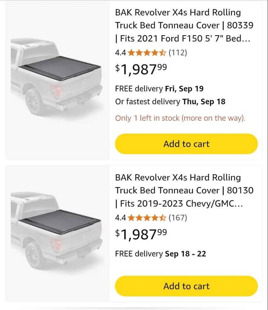
Task: Click the 'Sep 18 - 22' delivery date range
Action: coord(185,254)
